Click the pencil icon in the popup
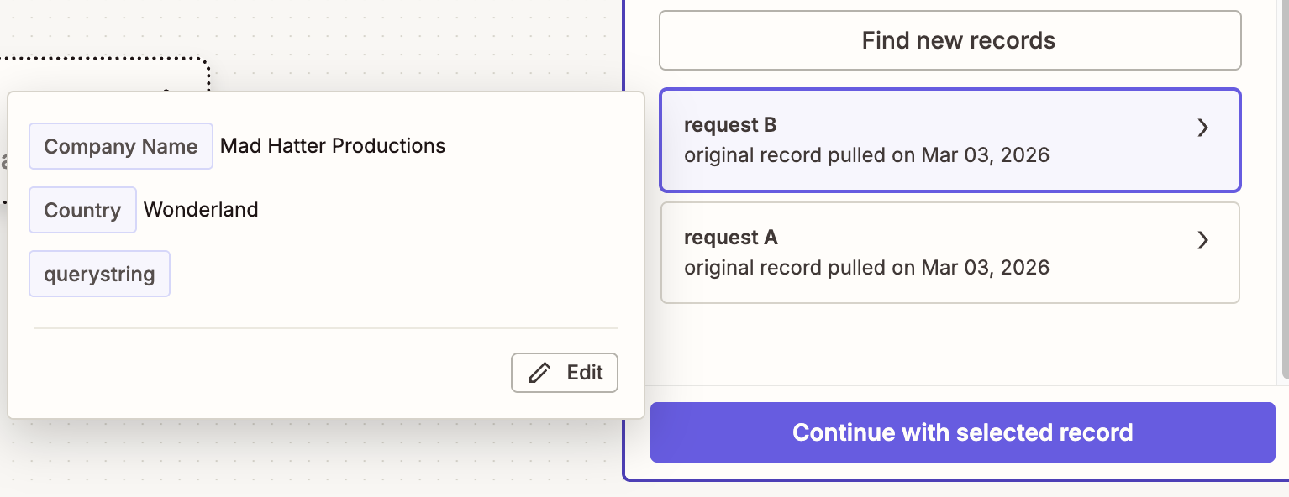Image resolution: width=1289 pixels, height=497 pixels. (x=539, y=373)
